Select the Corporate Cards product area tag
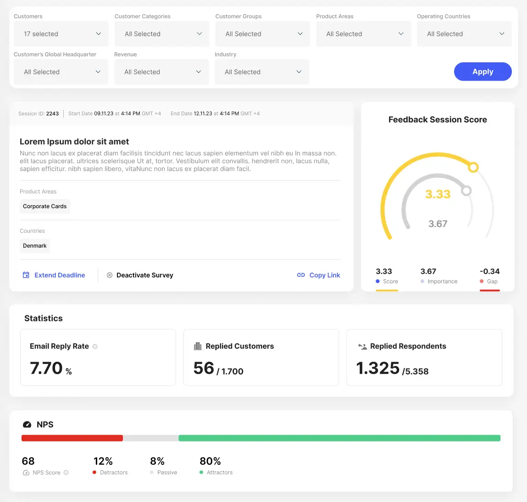The height and width of the screenshot is (502, 527). (44, 206)
